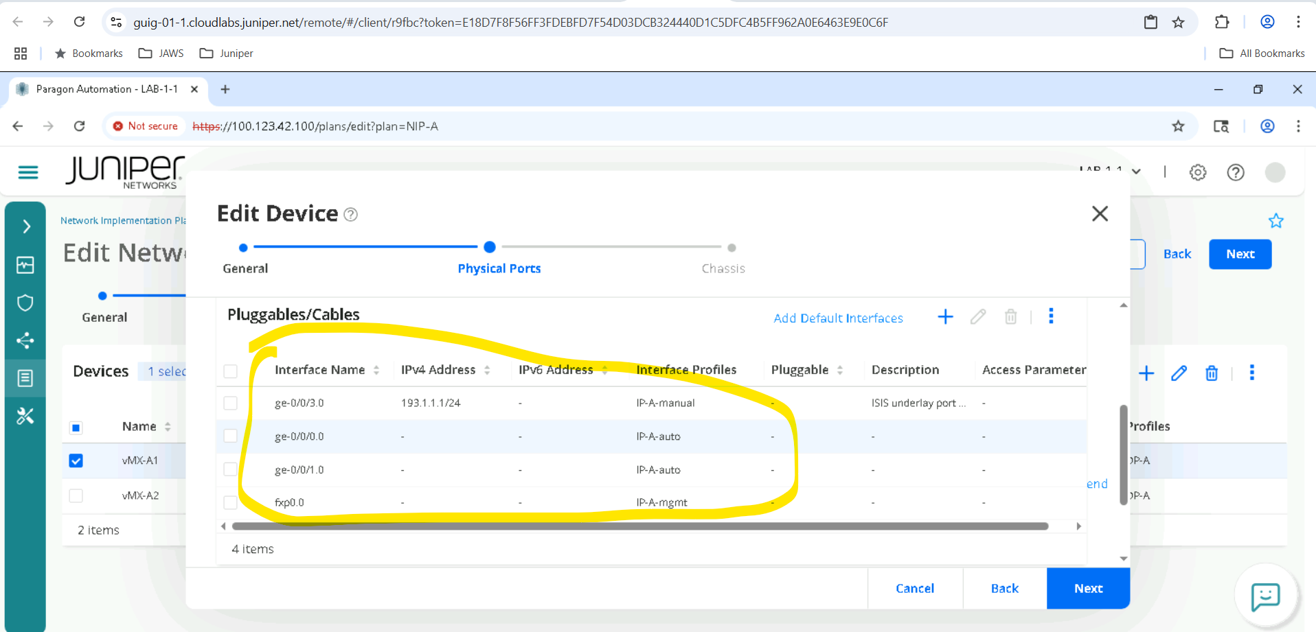This screenshot has width=1316, height=632.
Task: Click the pencil edit icon in Pluggables/Cables
Action: pyautogui.click(x=977, y=317)
